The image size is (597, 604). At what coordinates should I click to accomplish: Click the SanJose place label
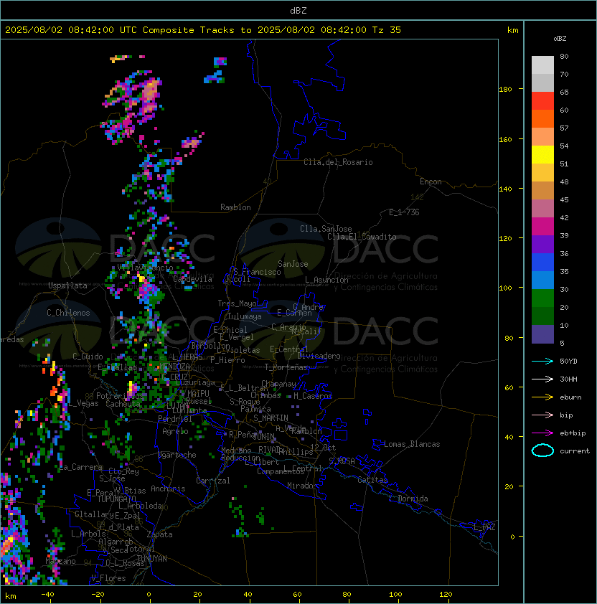pyautogui.click(x=293, y=264)
